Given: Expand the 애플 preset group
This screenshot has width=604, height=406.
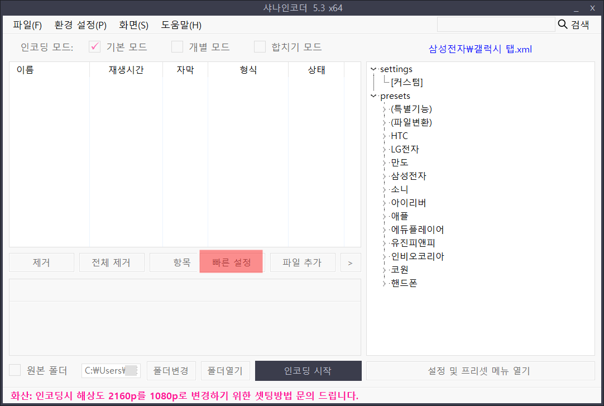Looking at the screenshot, I should pyautogui.click(x=384, y=216).
